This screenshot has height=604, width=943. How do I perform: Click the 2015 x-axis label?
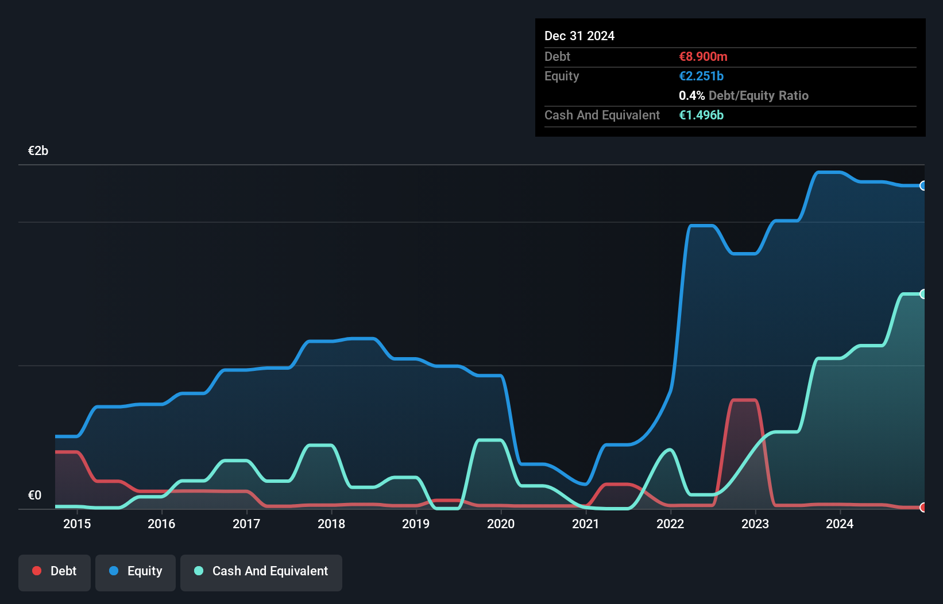[x=77, y=524]
